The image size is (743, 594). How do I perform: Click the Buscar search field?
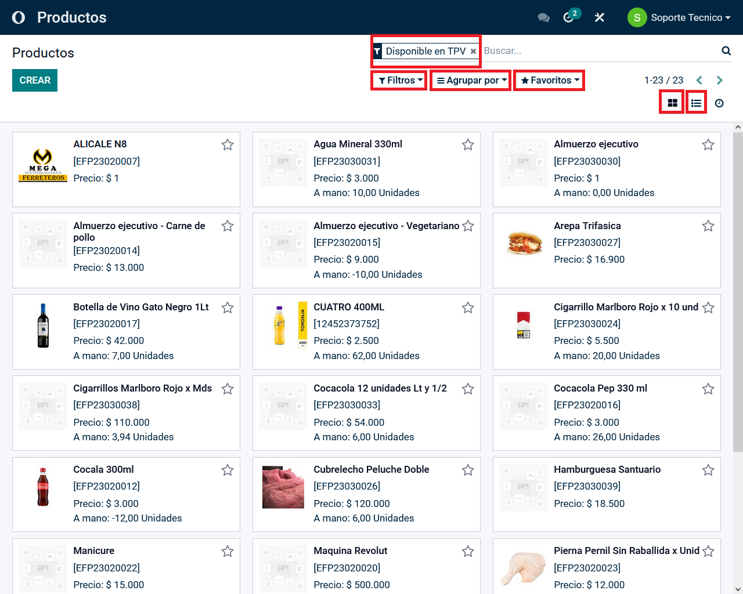(x=598, y=51)
